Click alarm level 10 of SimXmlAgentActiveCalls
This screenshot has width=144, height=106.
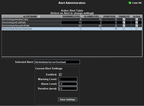(x=100, y=19)
